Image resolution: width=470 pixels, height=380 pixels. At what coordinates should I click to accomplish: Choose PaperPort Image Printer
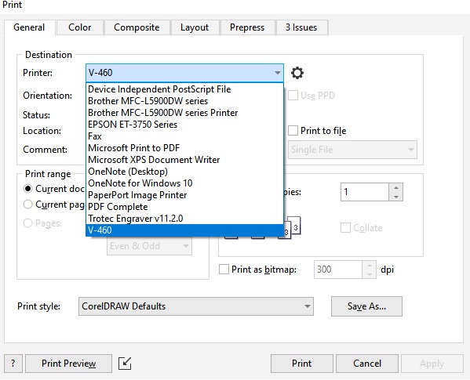tap(184, 195)
